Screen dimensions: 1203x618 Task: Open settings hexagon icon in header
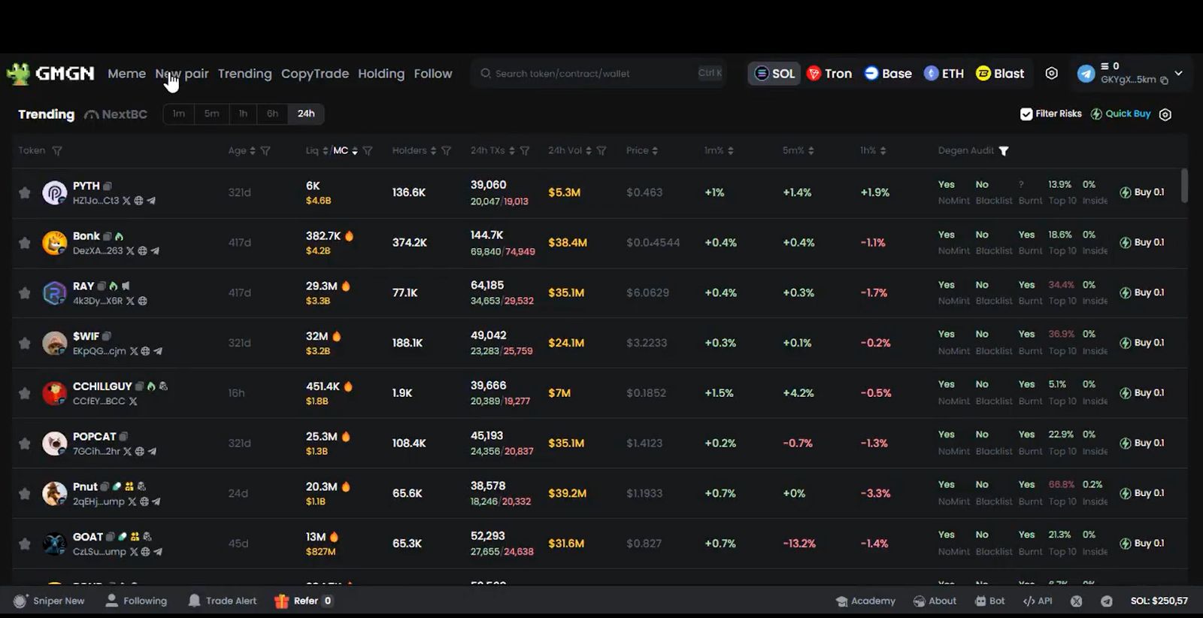1052,74
